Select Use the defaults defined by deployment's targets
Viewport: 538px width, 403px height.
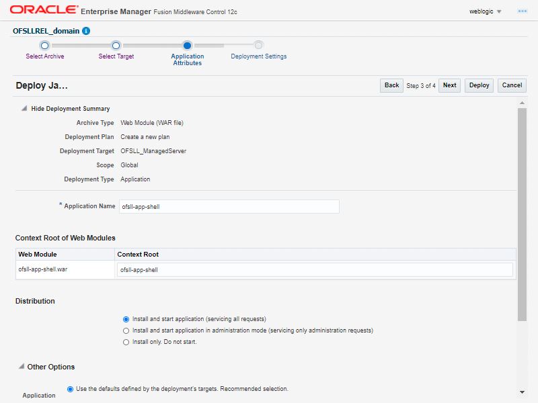coord(70,389)
